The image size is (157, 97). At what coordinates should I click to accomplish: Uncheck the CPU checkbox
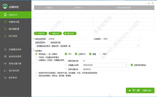66,54
